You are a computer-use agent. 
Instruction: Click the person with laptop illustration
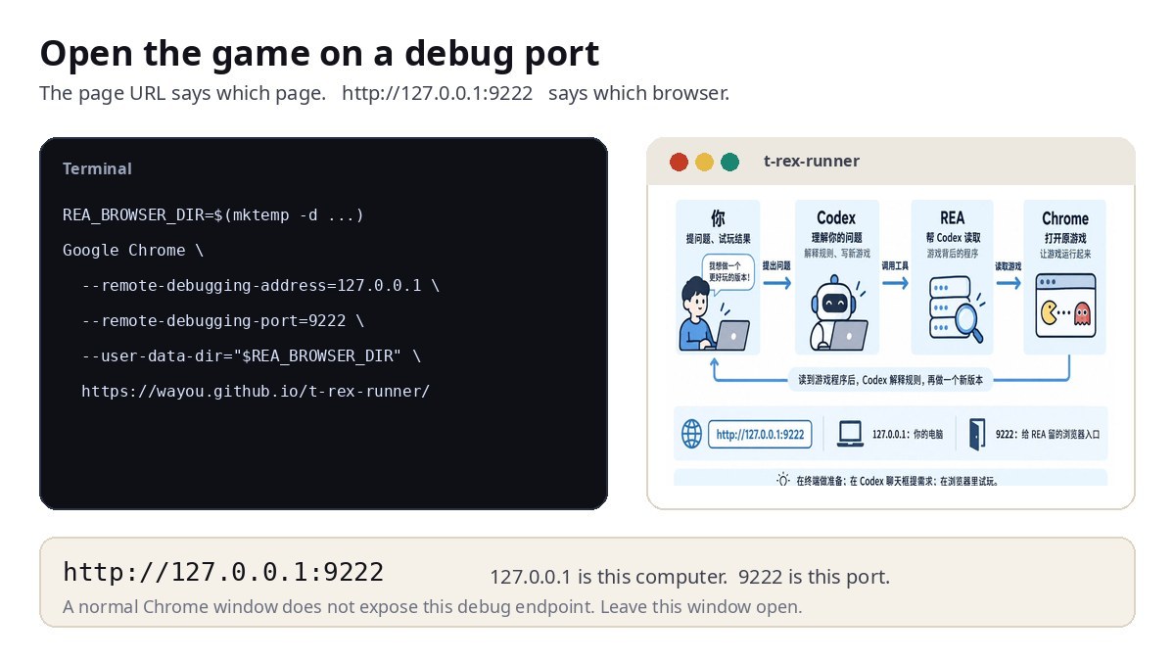tap(714, 314)
